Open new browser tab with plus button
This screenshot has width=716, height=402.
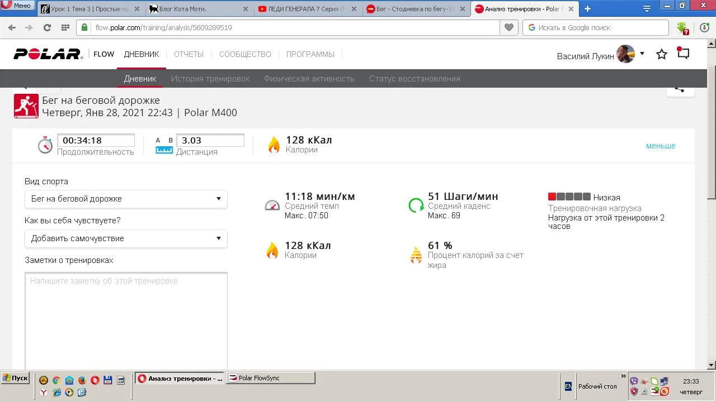pyautogui.click(x=587, y=9)
